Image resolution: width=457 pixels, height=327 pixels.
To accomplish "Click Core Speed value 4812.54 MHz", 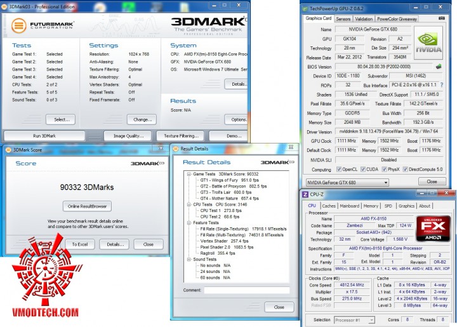I will click(x=352, y=284).
